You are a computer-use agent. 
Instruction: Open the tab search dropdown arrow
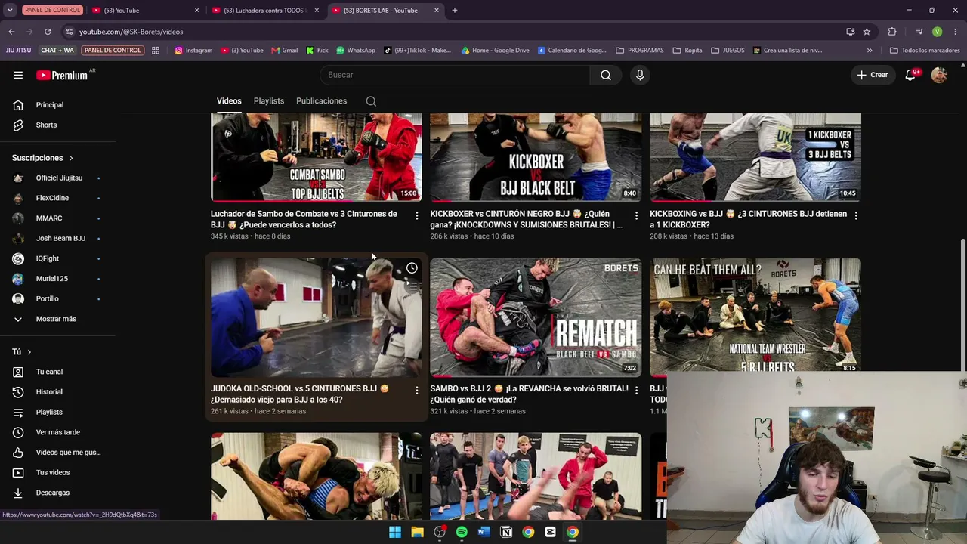[10, 11]
